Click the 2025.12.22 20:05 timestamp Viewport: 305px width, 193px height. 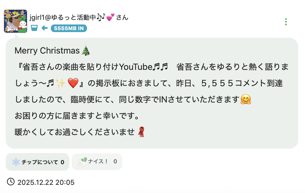(46, 182)
